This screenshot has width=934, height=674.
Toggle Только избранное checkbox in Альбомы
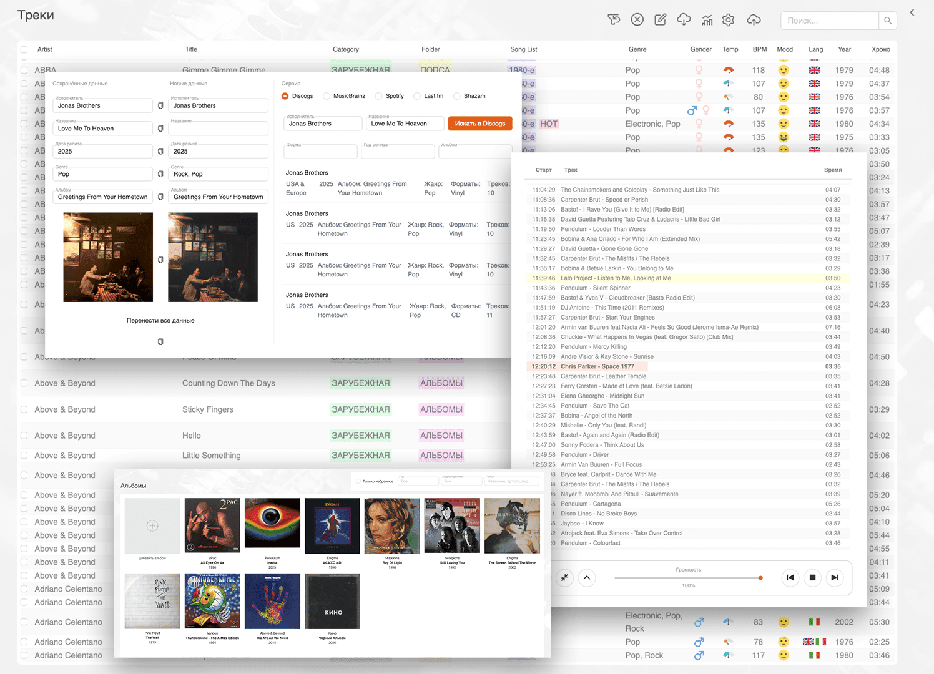pos(358,481)
